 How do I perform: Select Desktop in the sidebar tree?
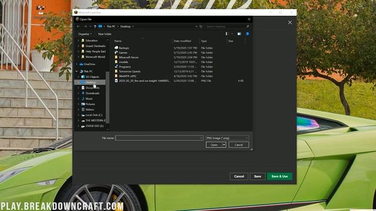(90, 82)
